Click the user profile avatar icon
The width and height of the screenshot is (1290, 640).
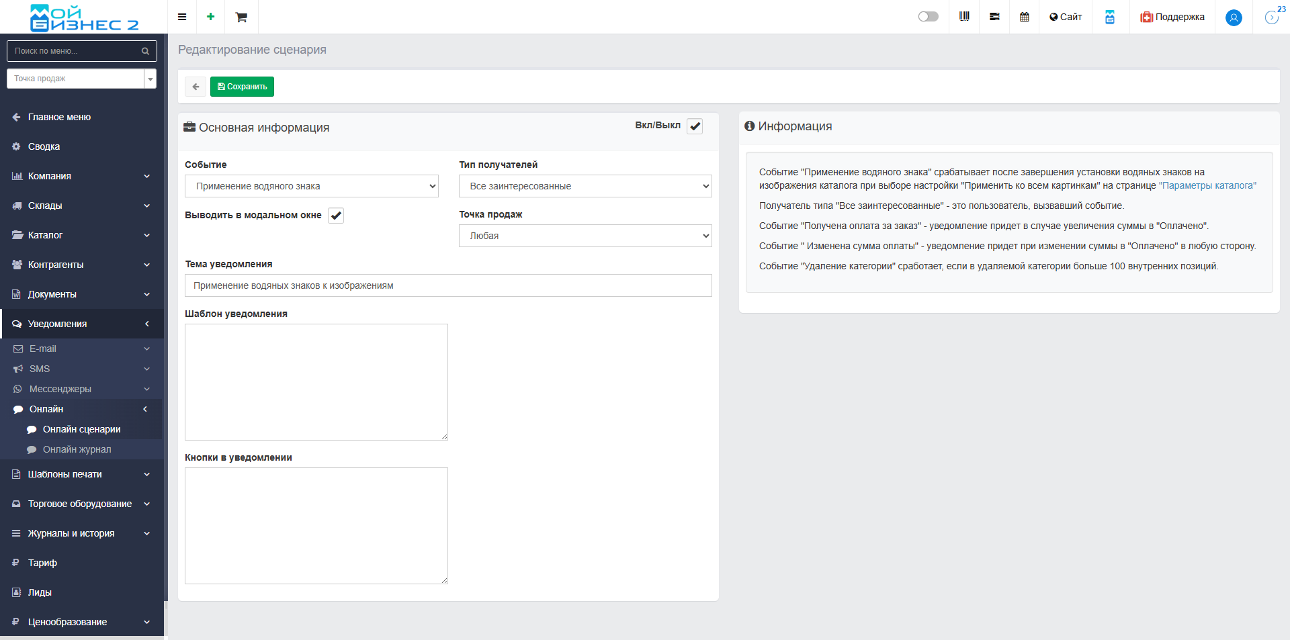pyautogui.click(x=1234, y=17)
